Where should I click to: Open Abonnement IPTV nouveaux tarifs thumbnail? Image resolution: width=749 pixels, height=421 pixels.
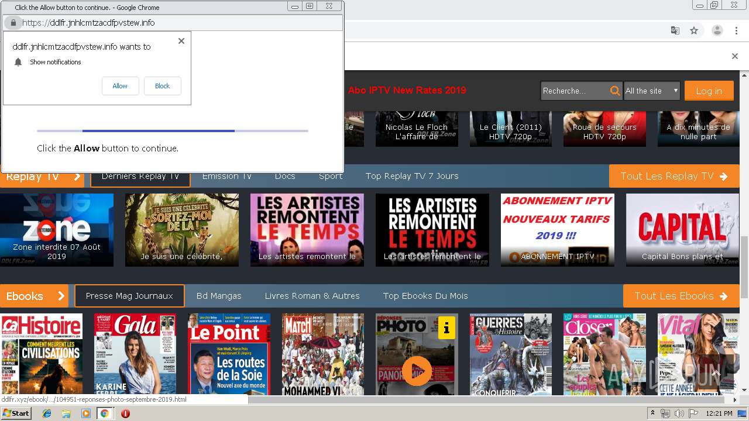558,230
